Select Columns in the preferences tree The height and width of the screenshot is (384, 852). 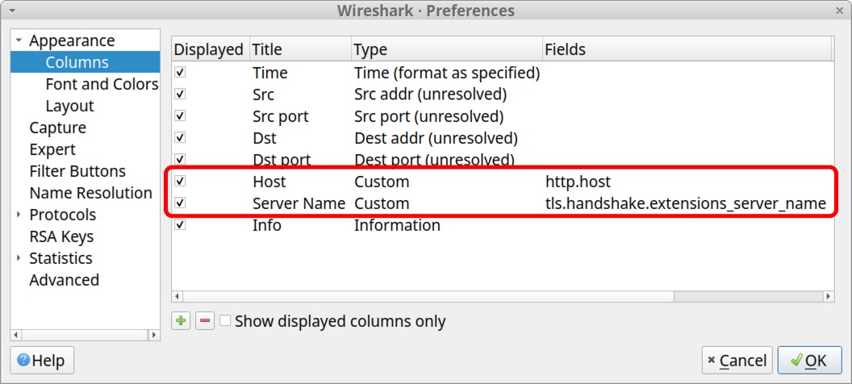[77, 62]
